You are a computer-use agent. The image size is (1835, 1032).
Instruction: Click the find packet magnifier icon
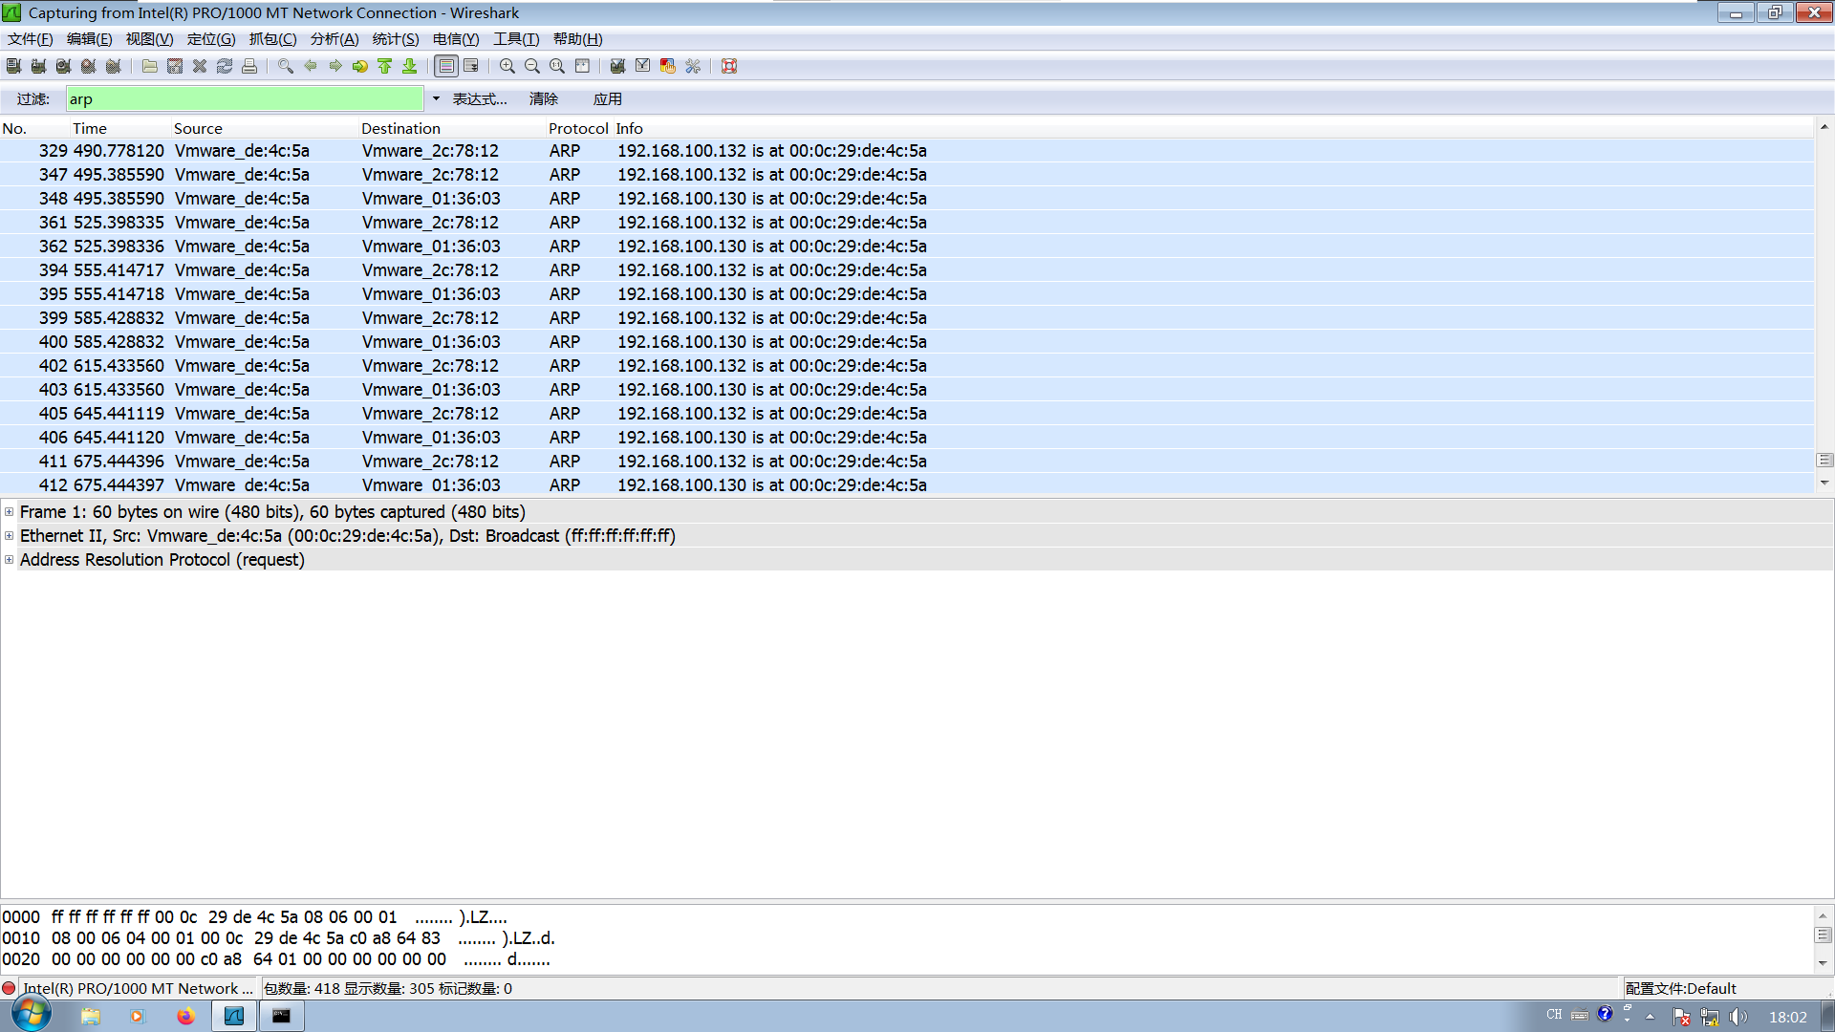(x=285, y=66)
